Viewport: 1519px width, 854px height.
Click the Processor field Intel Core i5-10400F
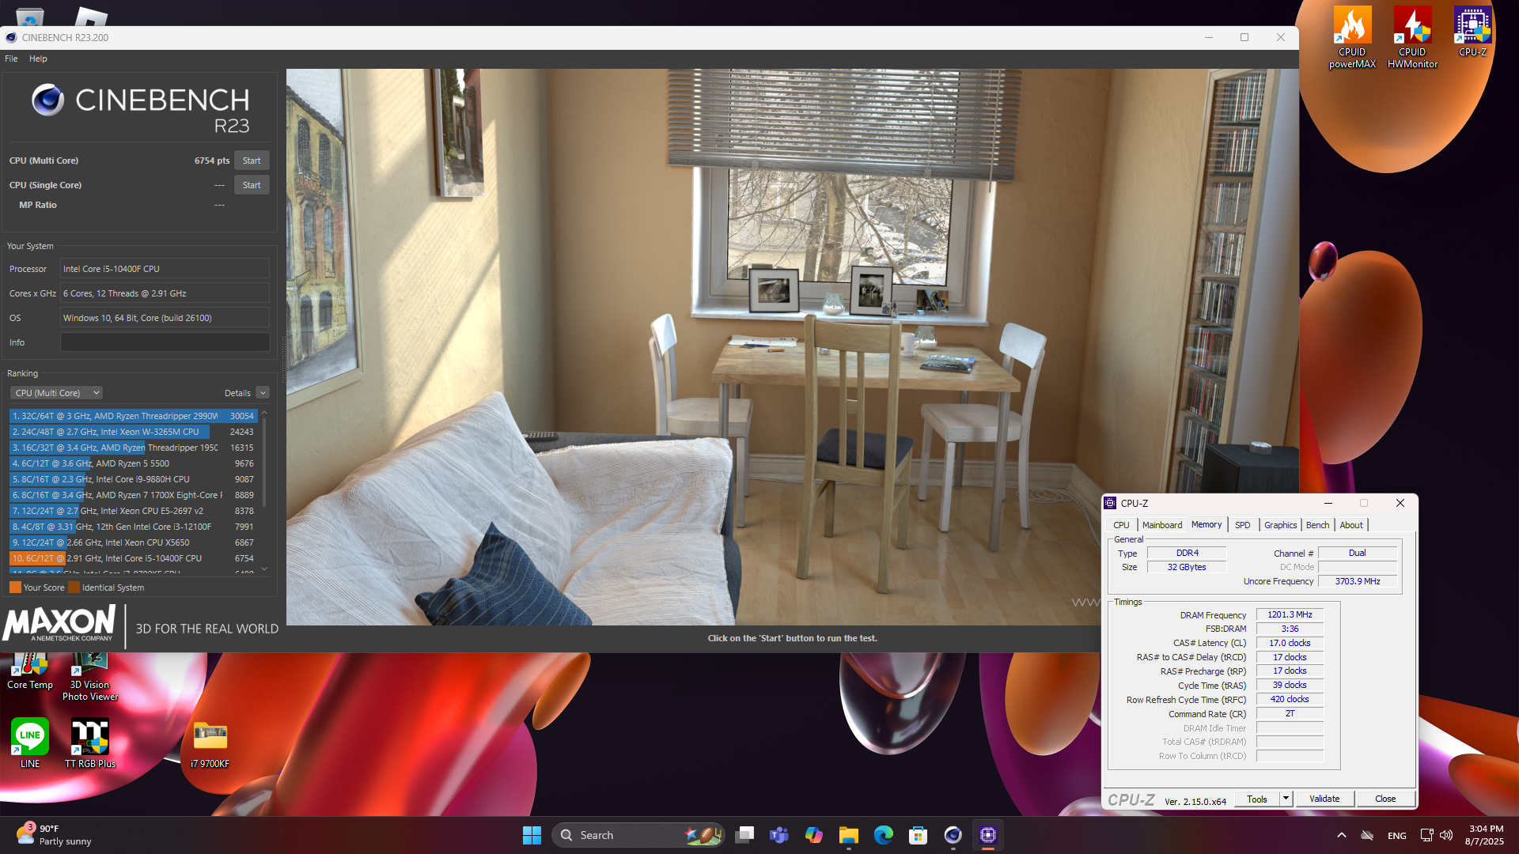(x=165, y=269)
